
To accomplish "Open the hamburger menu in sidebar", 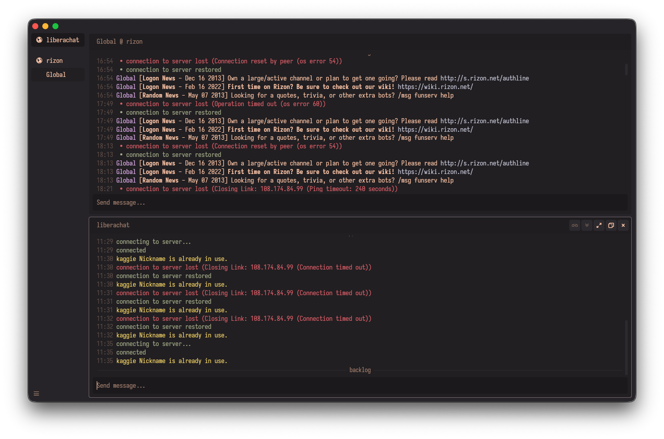I will [x=36, y=393].
